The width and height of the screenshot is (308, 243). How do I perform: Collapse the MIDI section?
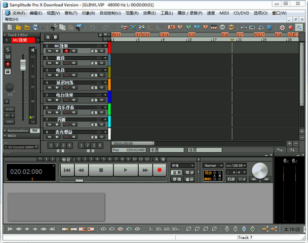(5, 136)
